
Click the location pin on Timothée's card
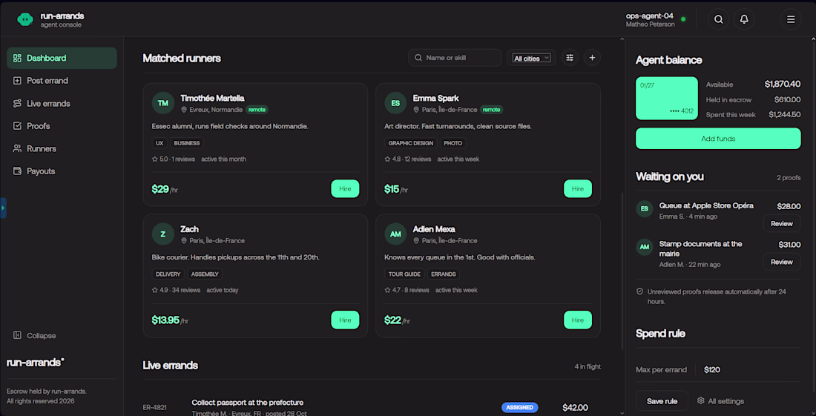tap(184, 110)
